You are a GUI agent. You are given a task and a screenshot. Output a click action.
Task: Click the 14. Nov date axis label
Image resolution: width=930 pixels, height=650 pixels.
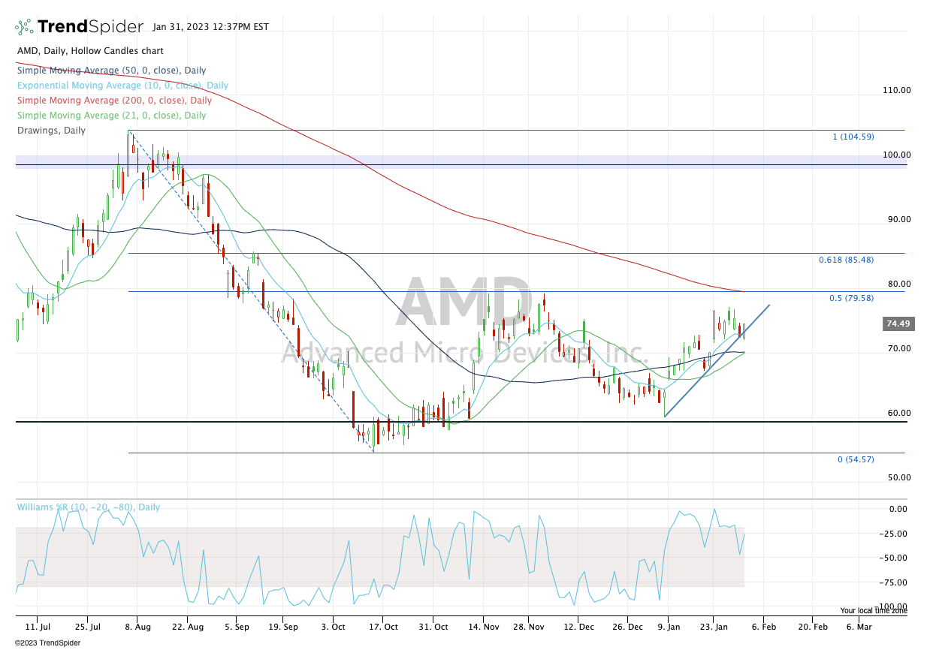click(484, 627)
